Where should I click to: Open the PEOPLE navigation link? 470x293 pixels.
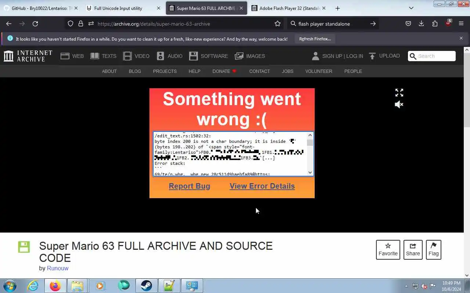pos(353,71)
